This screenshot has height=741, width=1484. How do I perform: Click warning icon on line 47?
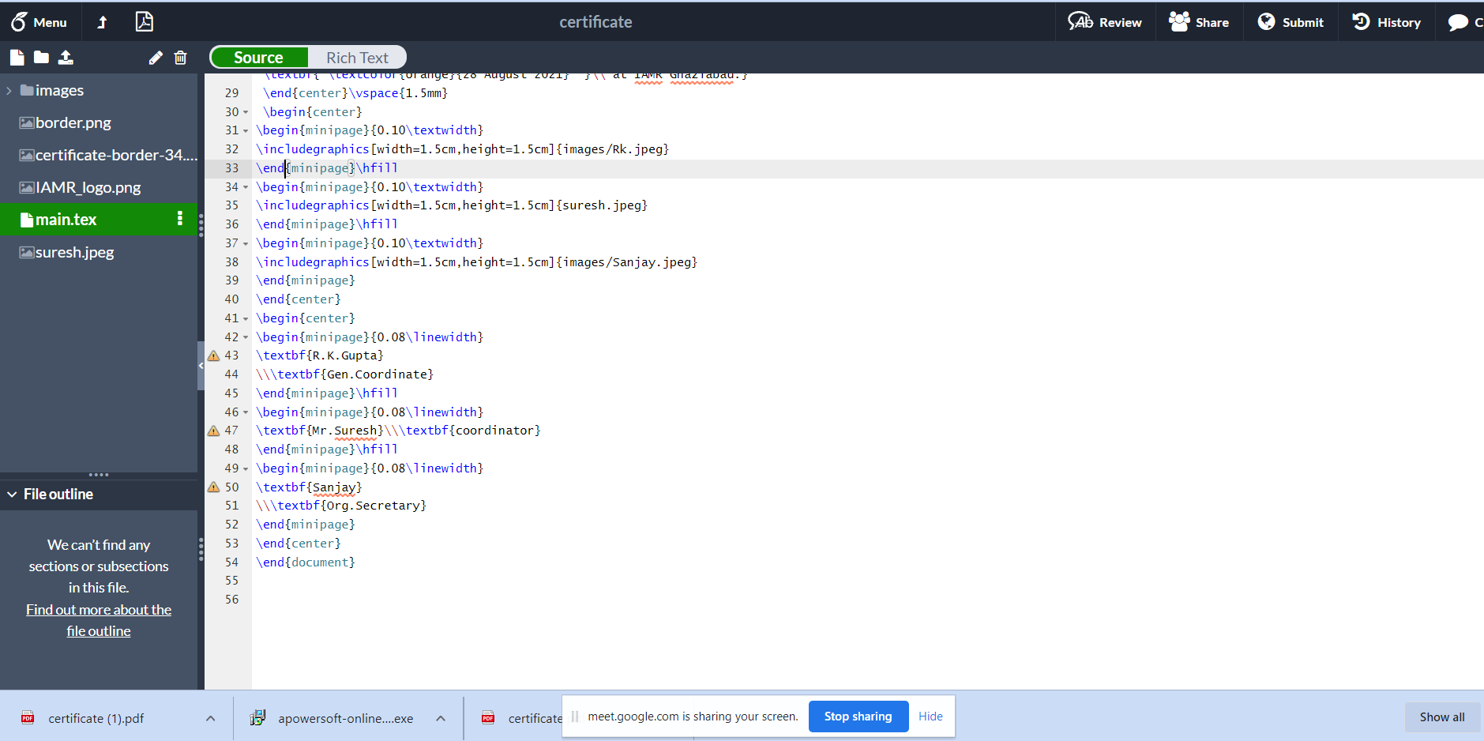click(213, 431)
